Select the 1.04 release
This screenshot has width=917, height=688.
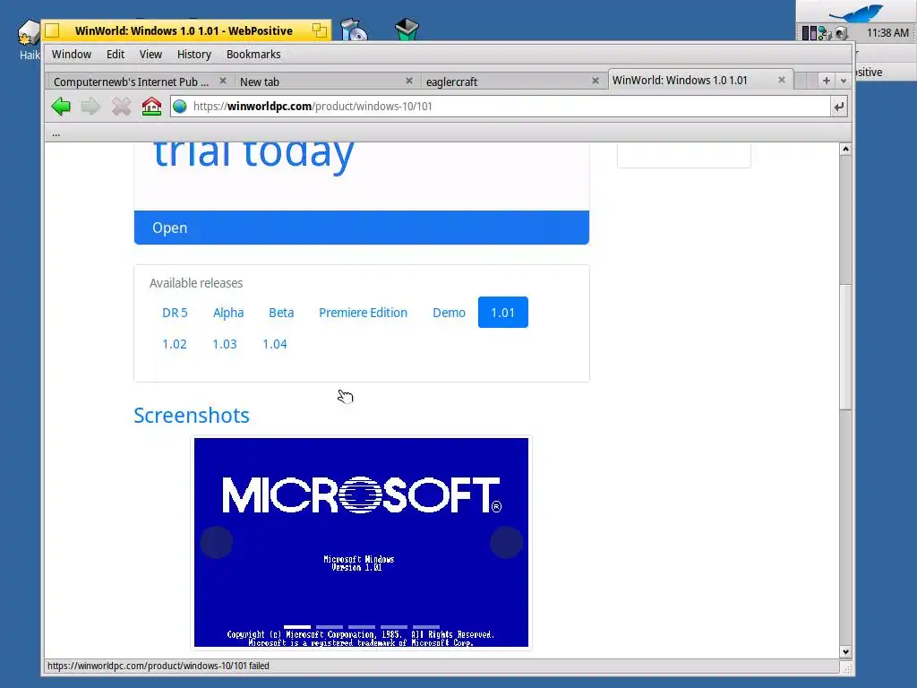click(x=275, y=344)
